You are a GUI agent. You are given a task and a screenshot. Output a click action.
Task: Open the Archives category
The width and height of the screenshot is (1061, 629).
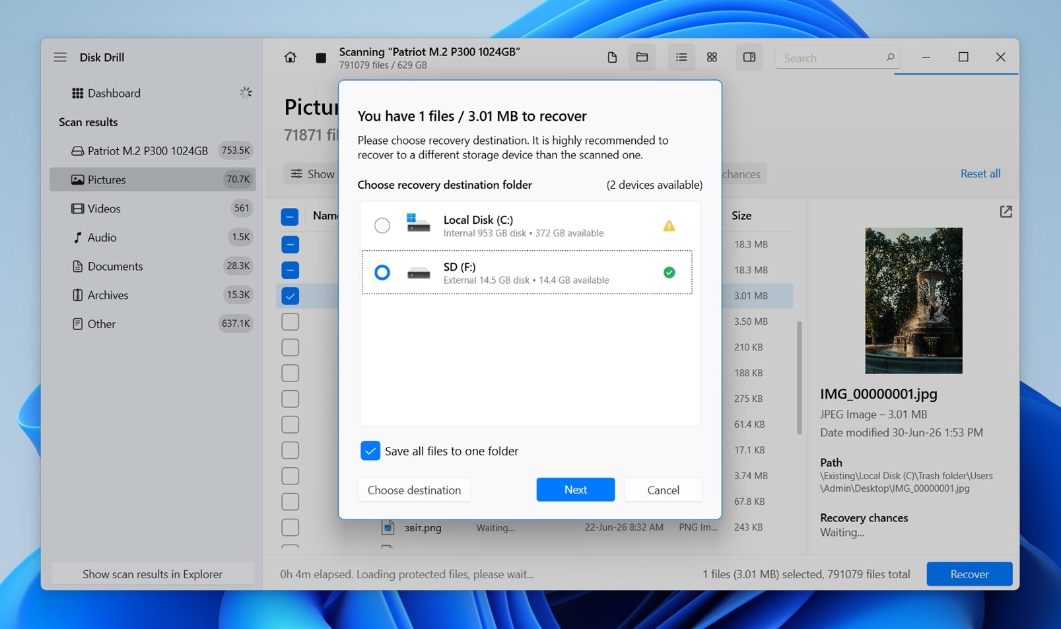coord(153,295)
